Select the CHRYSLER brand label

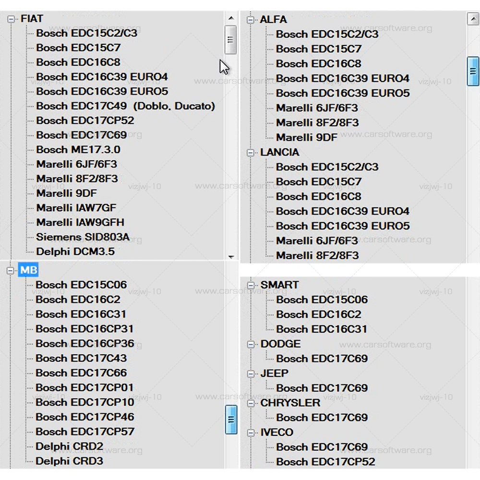pyautogui.click(x=290, y=403)
